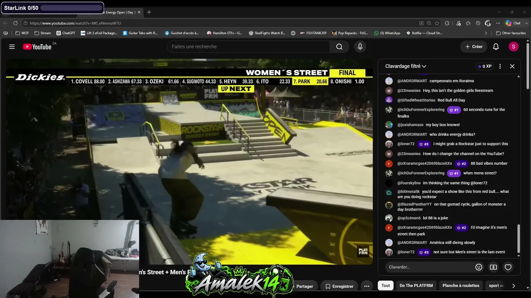
Task: Open the YouTube notifications bell
Action: [496, 47]
